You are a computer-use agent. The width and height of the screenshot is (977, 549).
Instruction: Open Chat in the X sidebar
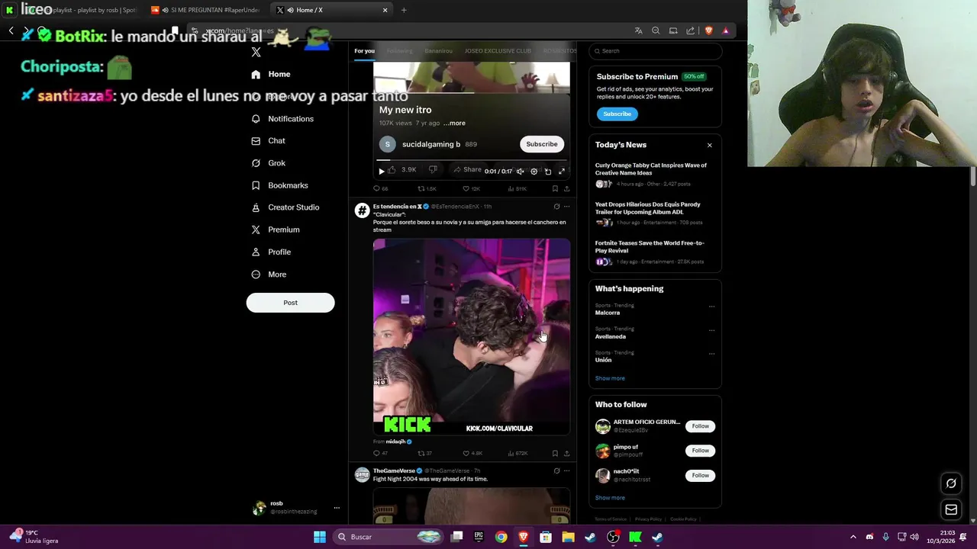(x=268, y=141)
